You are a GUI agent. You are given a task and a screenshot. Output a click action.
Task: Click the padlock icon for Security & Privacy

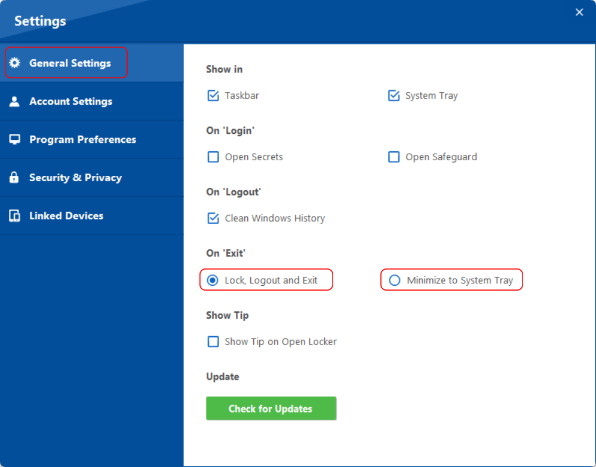pos(15,178)
